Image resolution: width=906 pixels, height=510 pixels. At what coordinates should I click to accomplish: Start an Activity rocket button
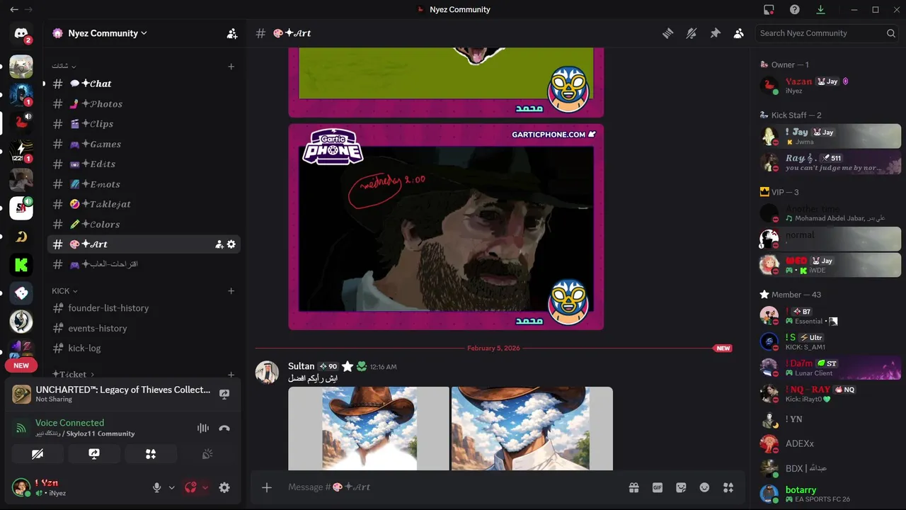[151, 454]
